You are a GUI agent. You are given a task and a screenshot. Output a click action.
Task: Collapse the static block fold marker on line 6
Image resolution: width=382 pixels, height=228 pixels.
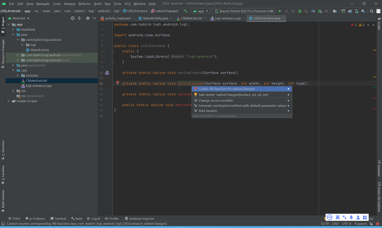[113, 51]
